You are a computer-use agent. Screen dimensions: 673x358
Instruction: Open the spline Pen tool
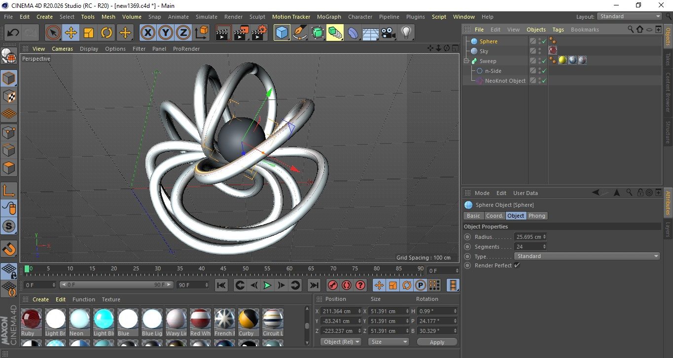click(299, 33)
